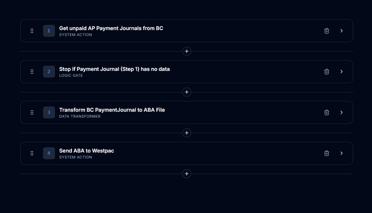Image resolution: width=372 pixels, height=213 pixels.
Task: Open 'Get unpaid AP Payment Journals from BC' title
Action: [x=111, y=28]
